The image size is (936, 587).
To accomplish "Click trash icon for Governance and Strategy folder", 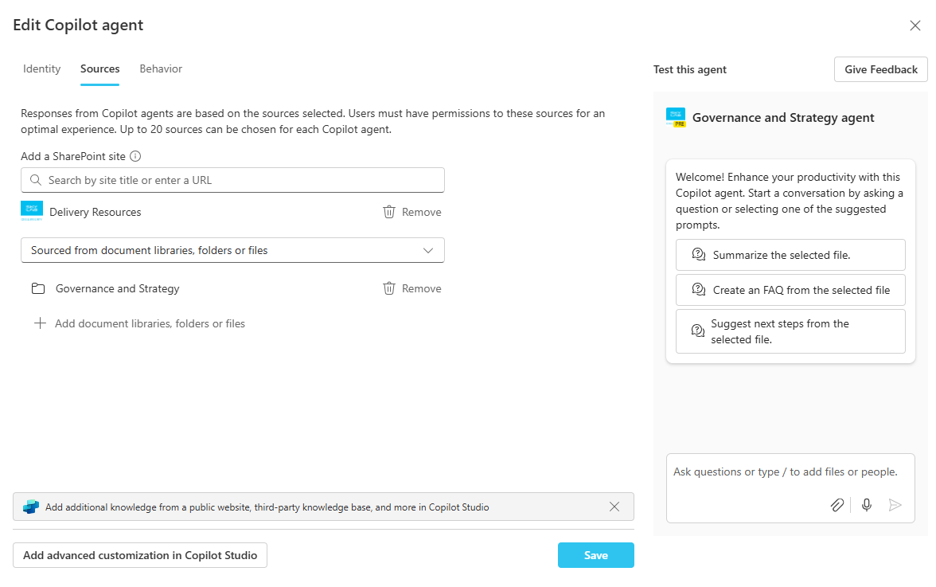I will tap(389, 288).
